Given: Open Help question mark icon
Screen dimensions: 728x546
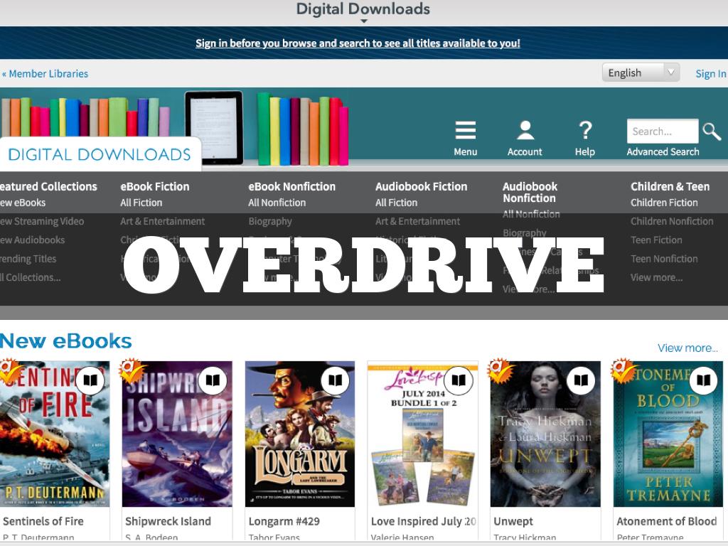Looking at the screenshot, I should tap(584, 132).
